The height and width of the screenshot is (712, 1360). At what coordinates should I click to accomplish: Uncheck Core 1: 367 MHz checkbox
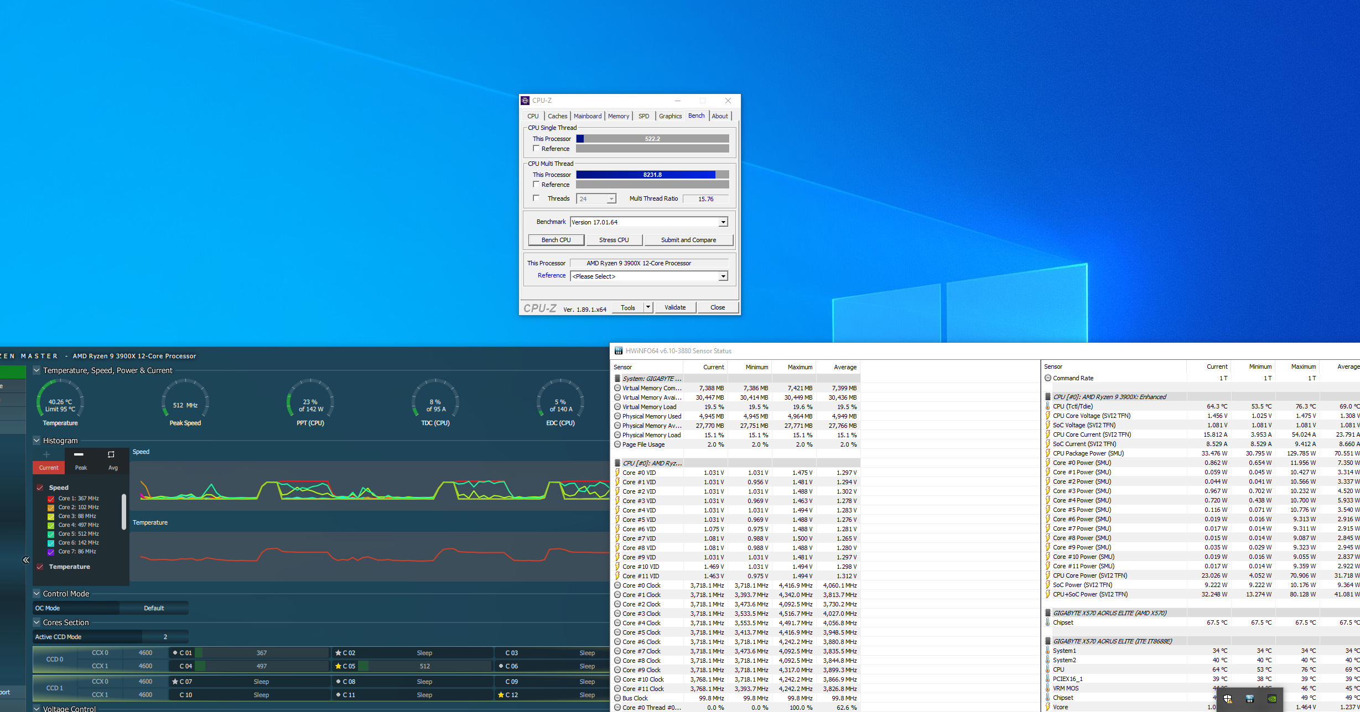[x=51, y=499]
